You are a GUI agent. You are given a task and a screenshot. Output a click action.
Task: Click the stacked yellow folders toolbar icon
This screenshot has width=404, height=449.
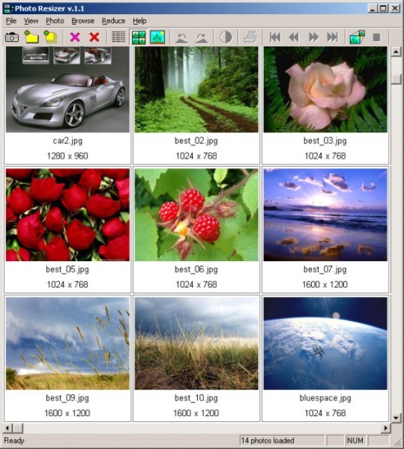(50, 37)
